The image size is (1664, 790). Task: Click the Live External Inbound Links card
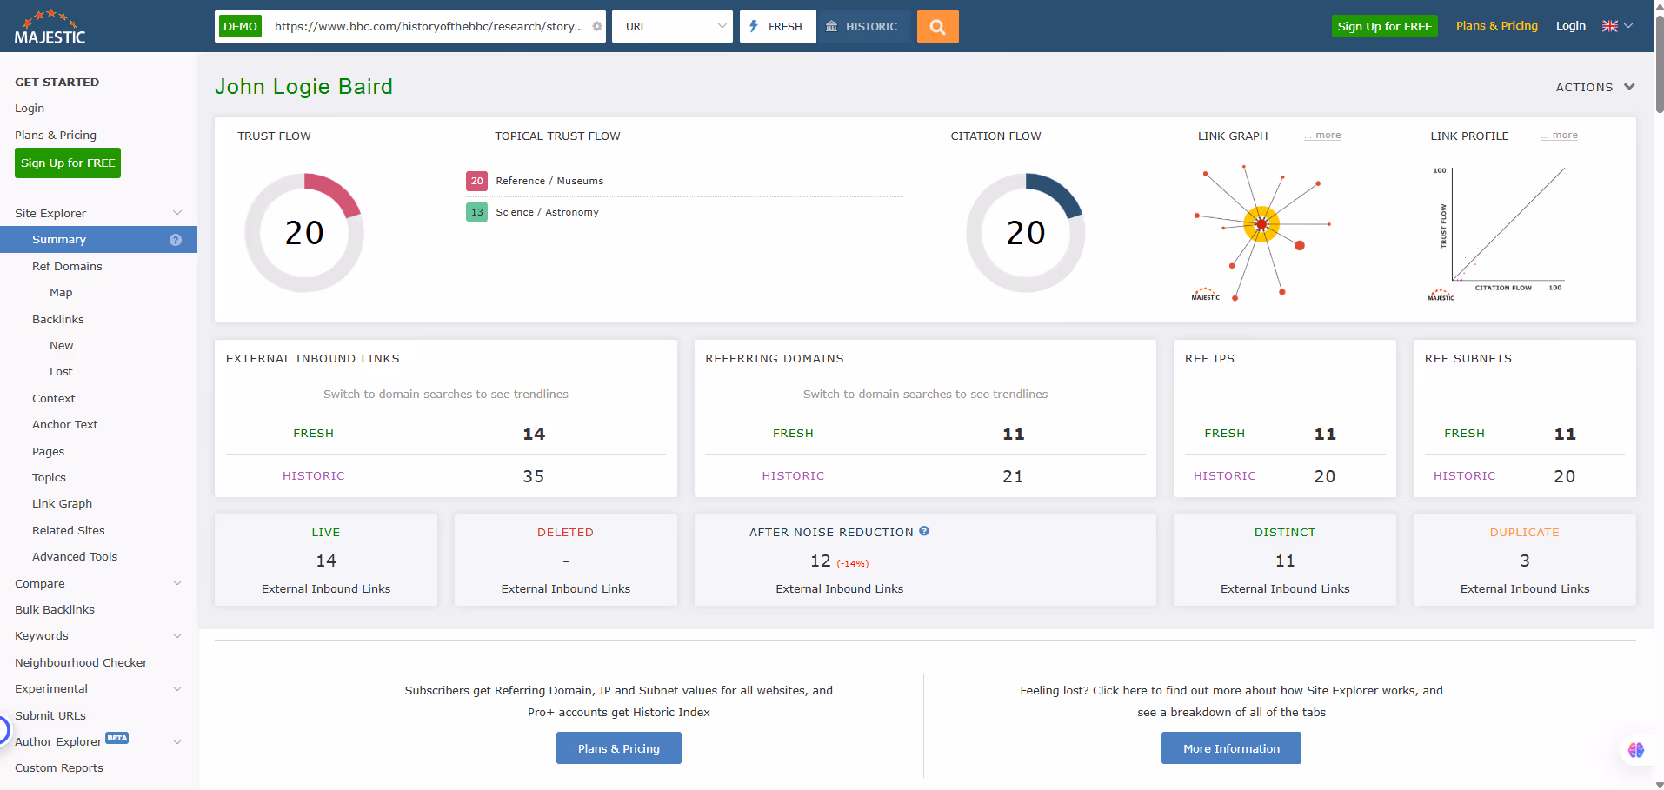[326, 560]
